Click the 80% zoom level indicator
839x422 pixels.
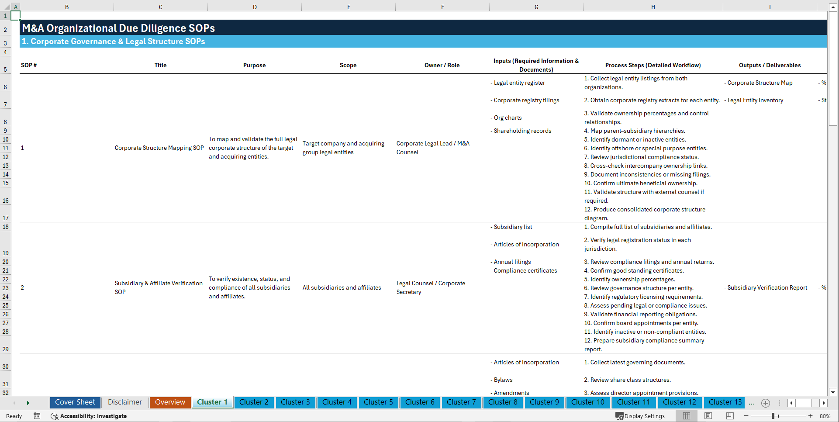[825, 416]
